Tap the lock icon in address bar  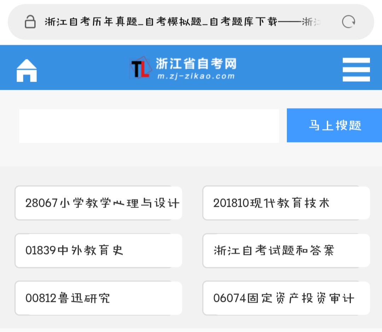point(30,22)
